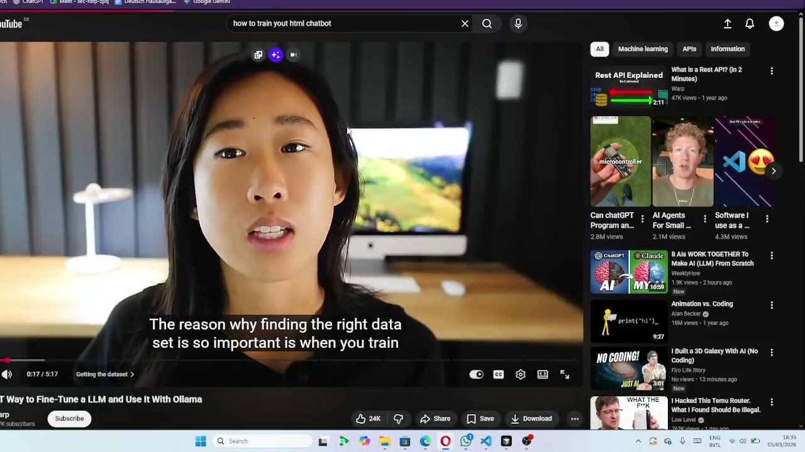The image size is (805, 452).
Task: Click the magnifier search button
Action: [487, 23]
